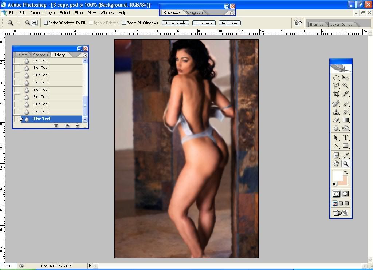Switch to the Channels tab
The image size is (373, 270).
click(x=40, y=55)
